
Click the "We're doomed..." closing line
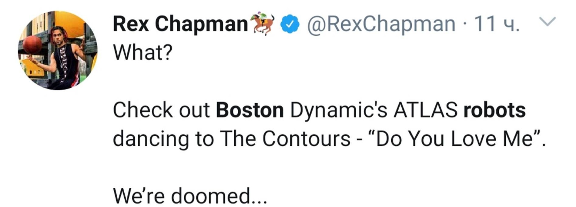[x=190, y=196]
